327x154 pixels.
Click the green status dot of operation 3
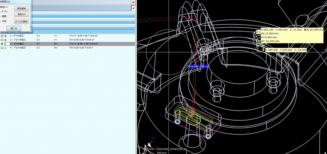coord(5,44)
